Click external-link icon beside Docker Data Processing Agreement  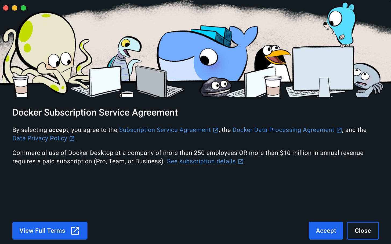tap(338, 130)
